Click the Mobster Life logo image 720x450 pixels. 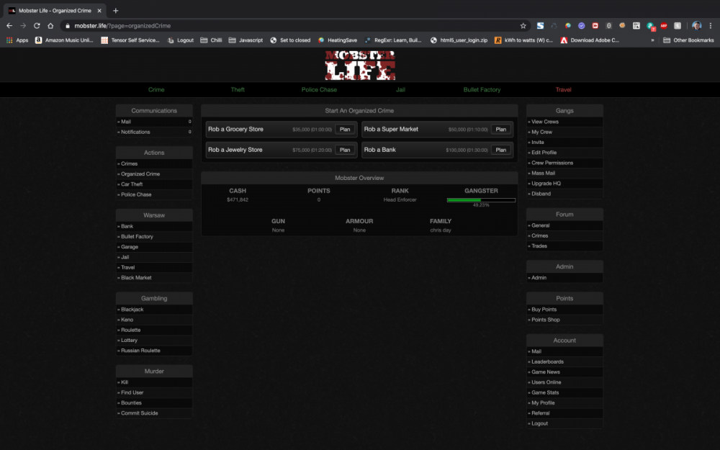click(x=360, y=66)
